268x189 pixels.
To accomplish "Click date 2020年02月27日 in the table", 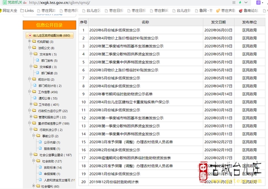I will click(218, 142).
